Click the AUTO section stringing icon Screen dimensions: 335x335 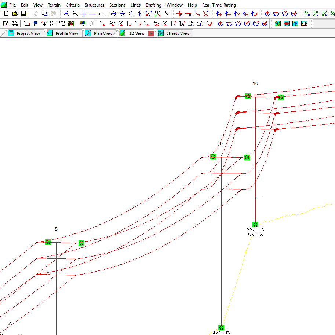pos(256,24)
